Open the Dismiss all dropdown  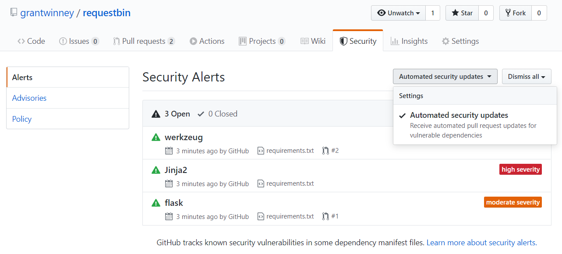(526, 77)
